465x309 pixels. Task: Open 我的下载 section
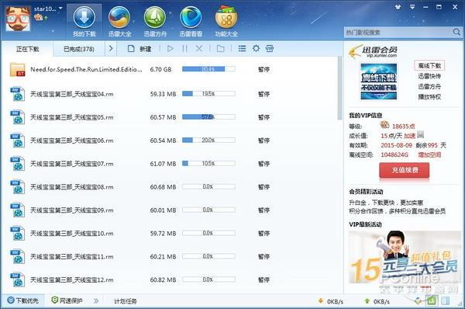(x=84, y=22)
